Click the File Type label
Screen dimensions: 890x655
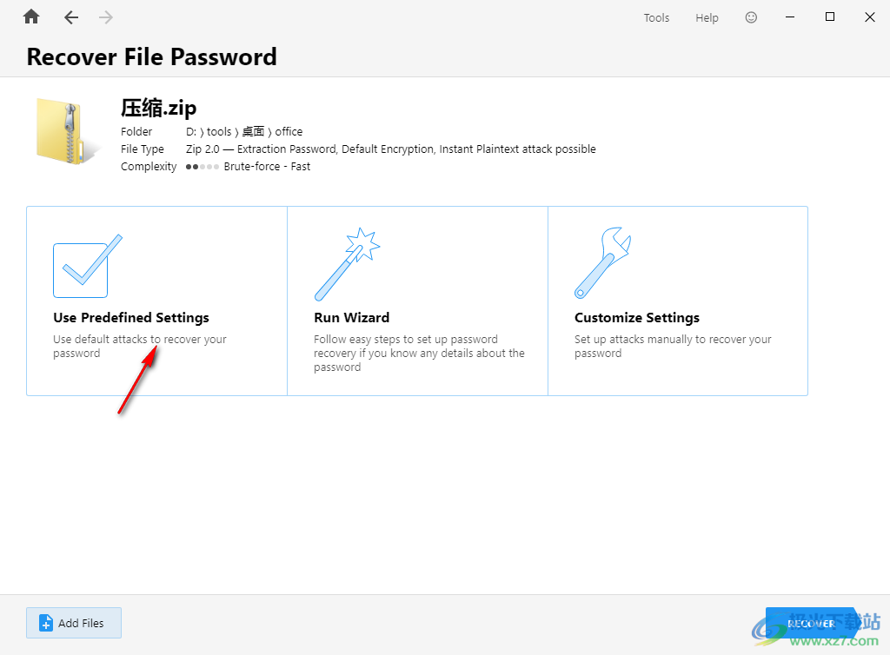pyautogui.click(x=142, y=149)
